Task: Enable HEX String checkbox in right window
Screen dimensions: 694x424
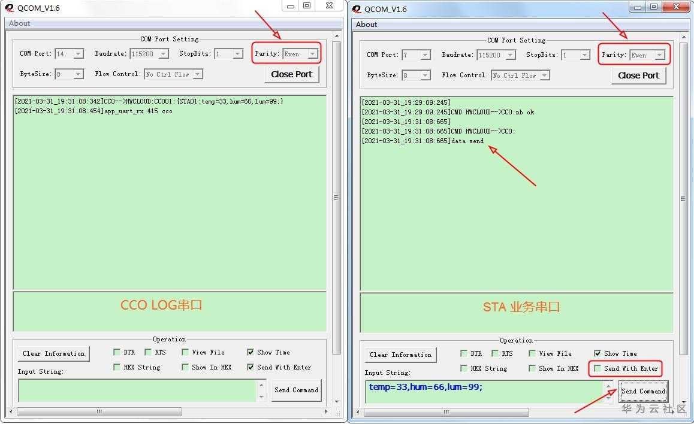Action: [464, 368]
